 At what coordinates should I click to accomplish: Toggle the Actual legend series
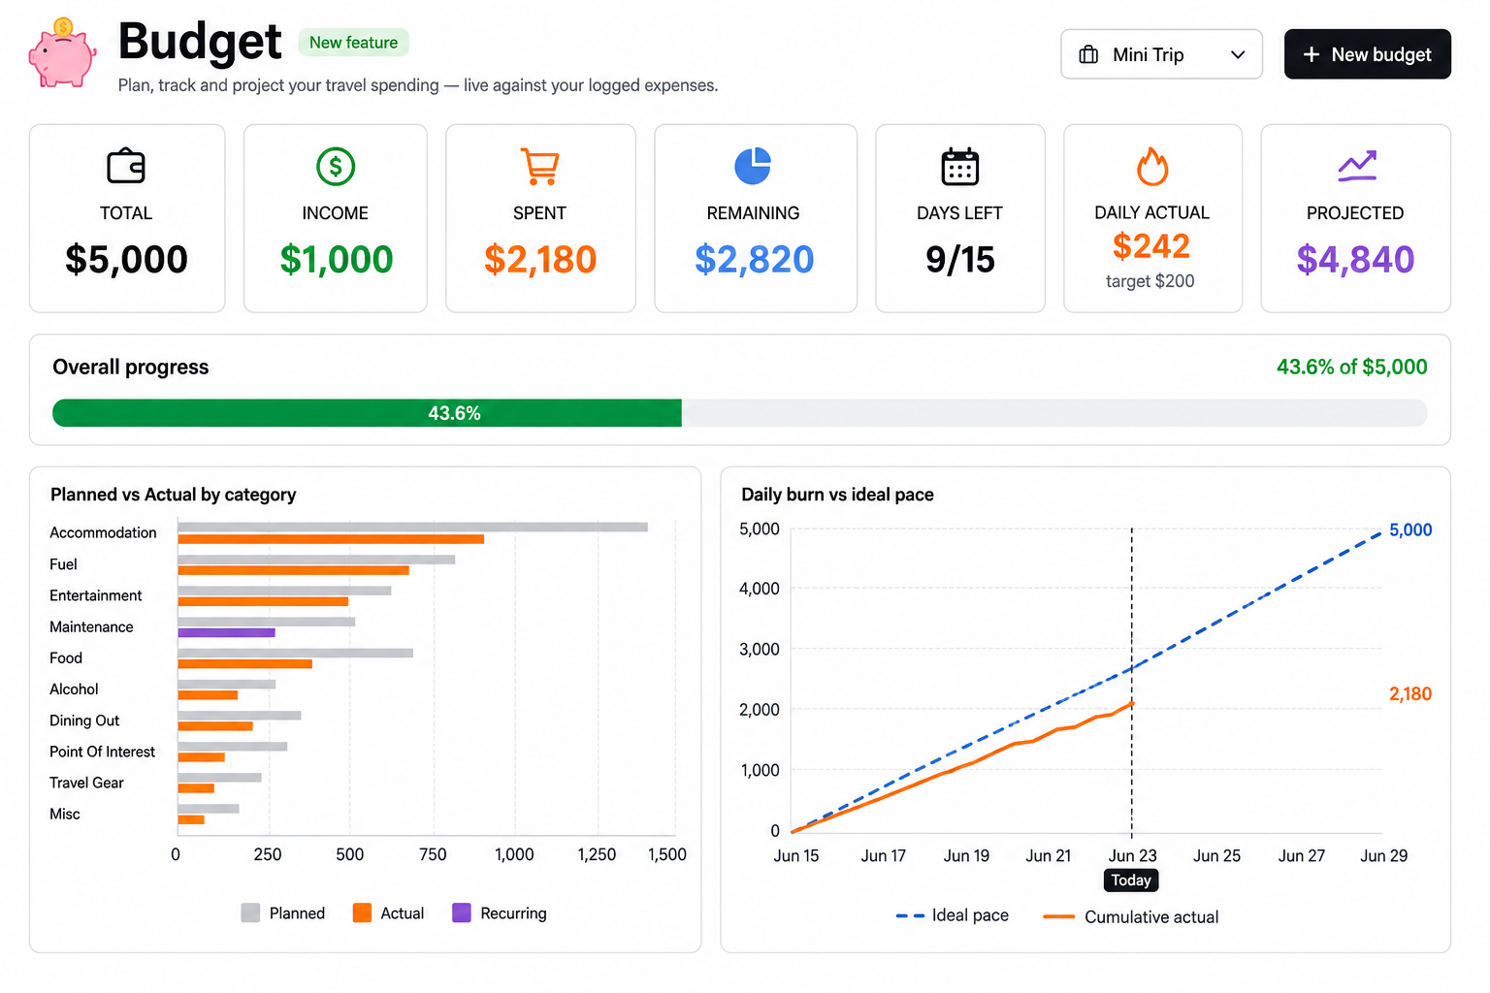tap(389, 913)
